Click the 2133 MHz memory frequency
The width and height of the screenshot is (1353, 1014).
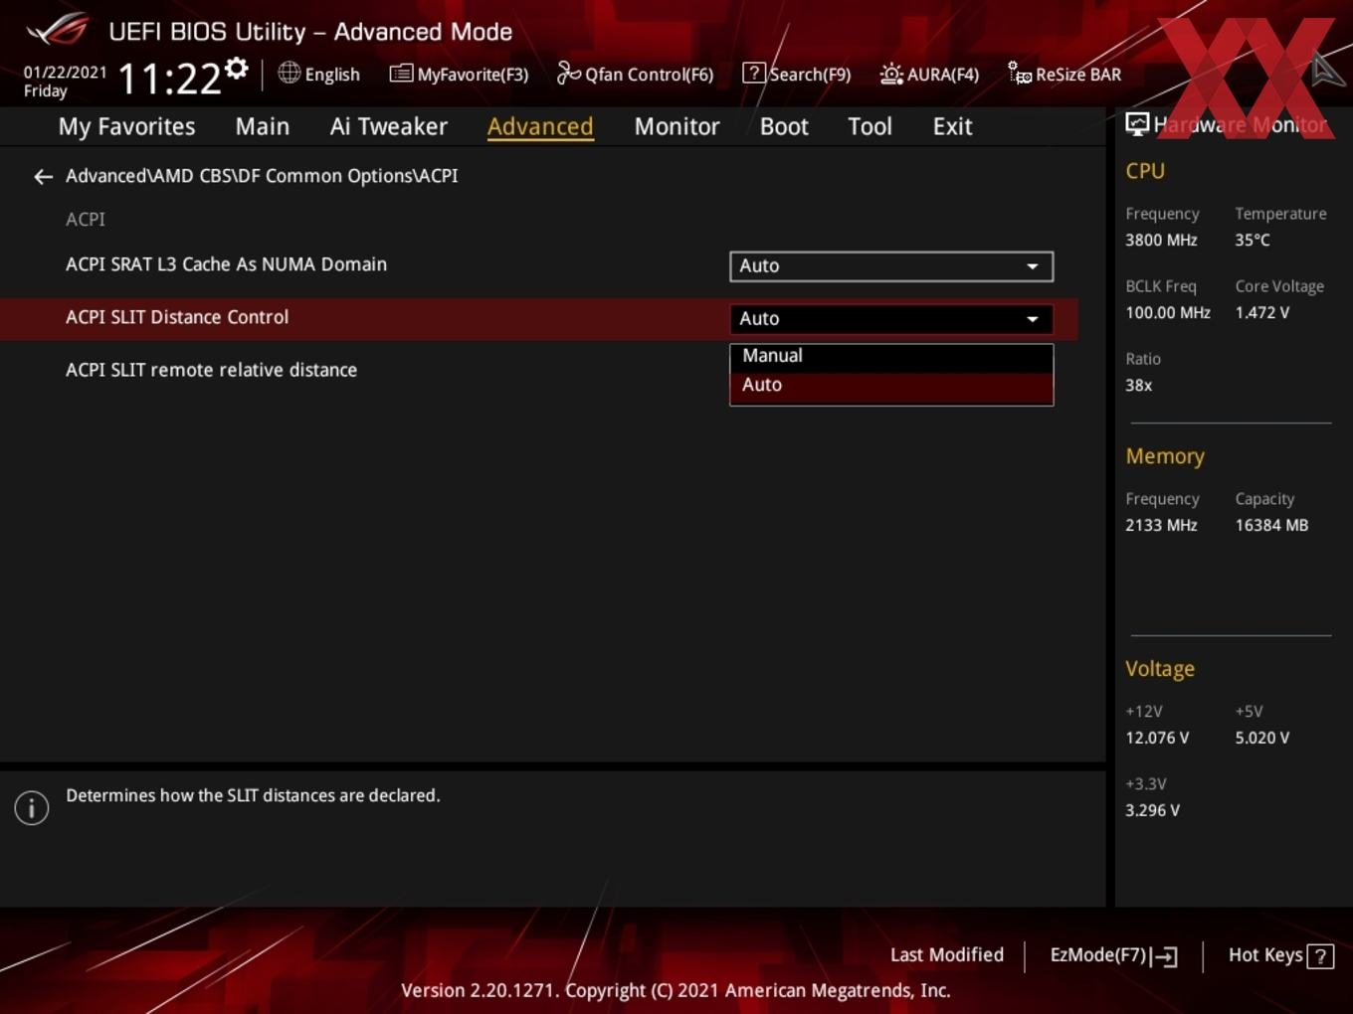tap(1161, 525)
